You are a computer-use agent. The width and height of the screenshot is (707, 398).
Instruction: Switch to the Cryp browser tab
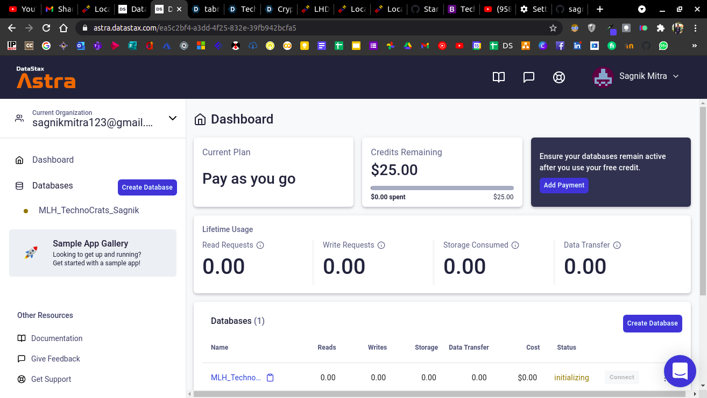(278, 9)
